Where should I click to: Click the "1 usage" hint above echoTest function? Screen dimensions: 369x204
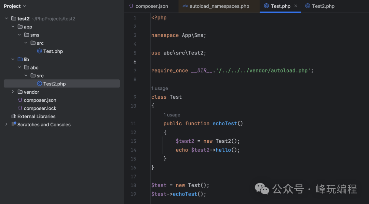[x=172, y=115]
